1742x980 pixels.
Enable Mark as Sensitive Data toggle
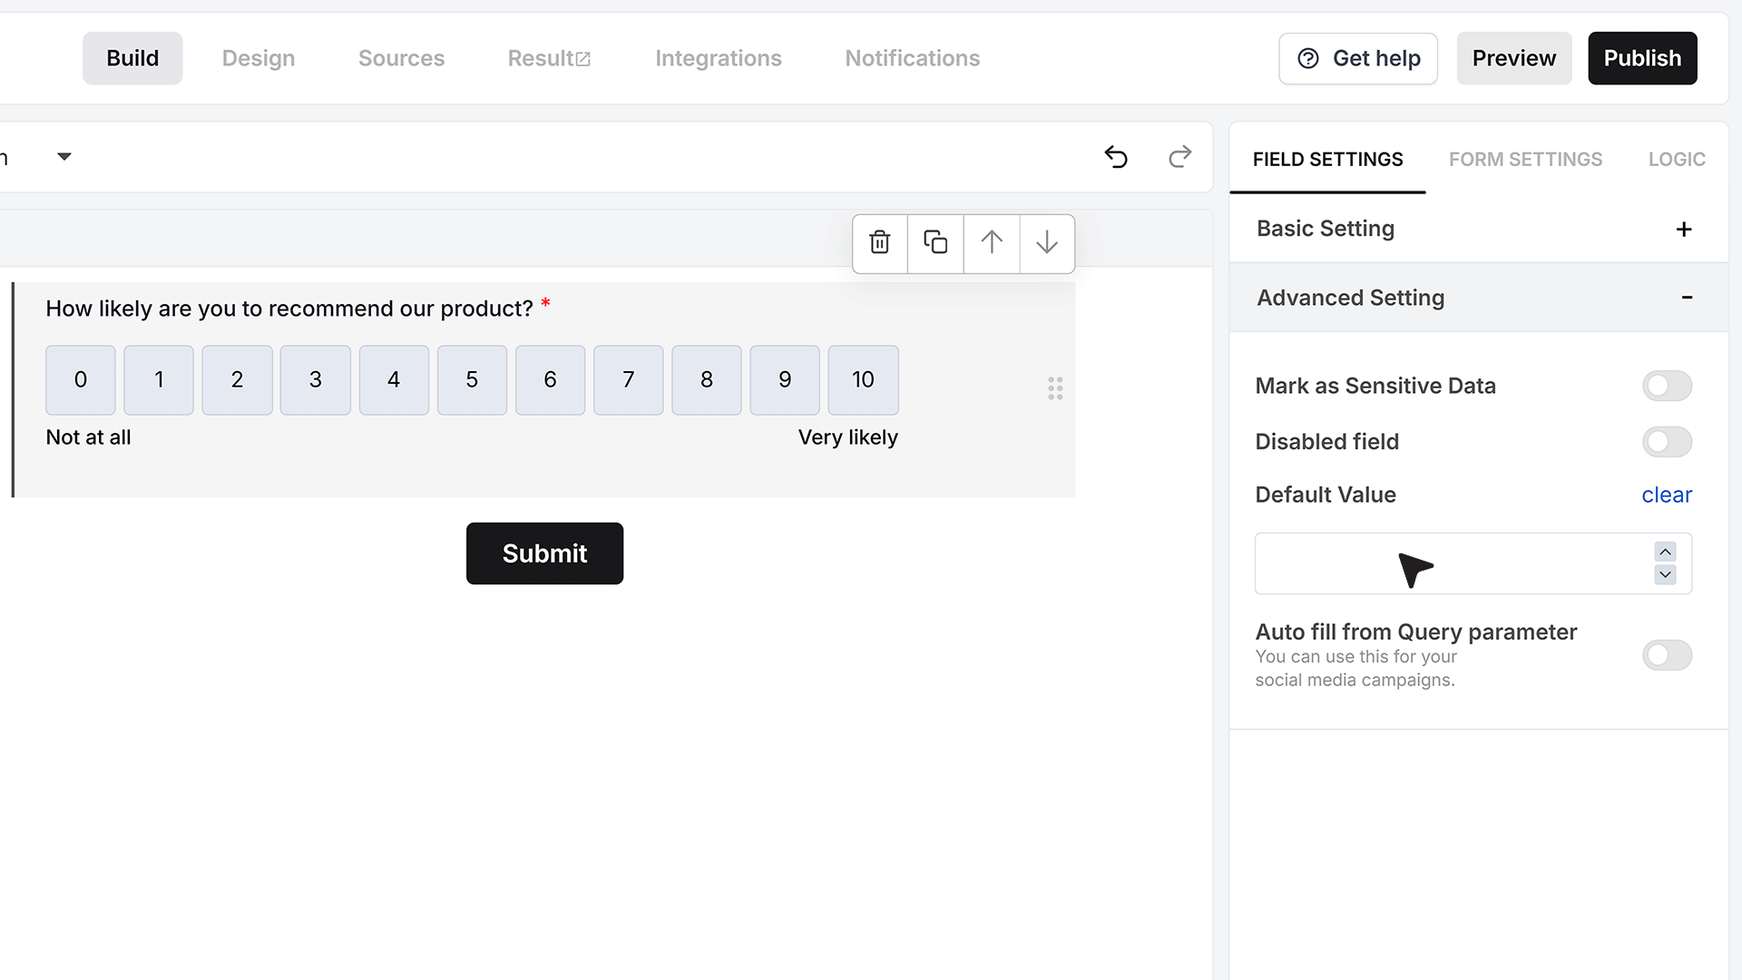pyautogui.click(x=1667, y=386)
